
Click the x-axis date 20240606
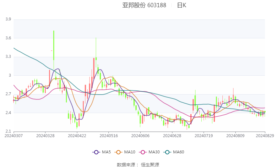(x=140, y=136)
